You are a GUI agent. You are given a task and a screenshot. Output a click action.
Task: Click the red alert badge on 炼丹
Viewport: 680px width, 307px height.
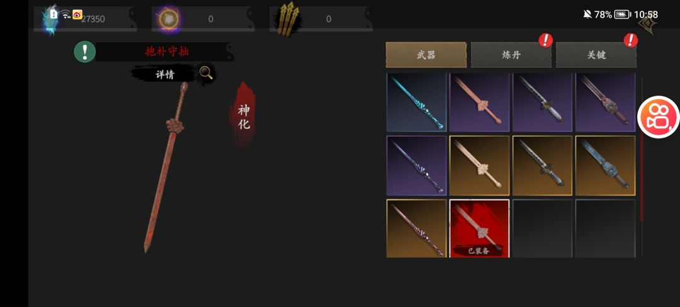pyautogui.click(x=545, y=40)
